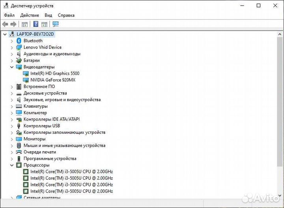This screenshot has width=284, height=208.
Task: Click the mouse icon for Мыши и иные указывающие устройства
Action: pos(19,146)
